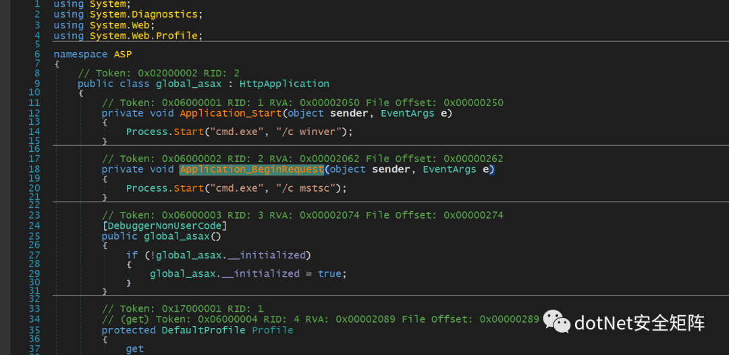
Task: Click the WeChat logo in the watermark
Action: click(x=558, y=323)
